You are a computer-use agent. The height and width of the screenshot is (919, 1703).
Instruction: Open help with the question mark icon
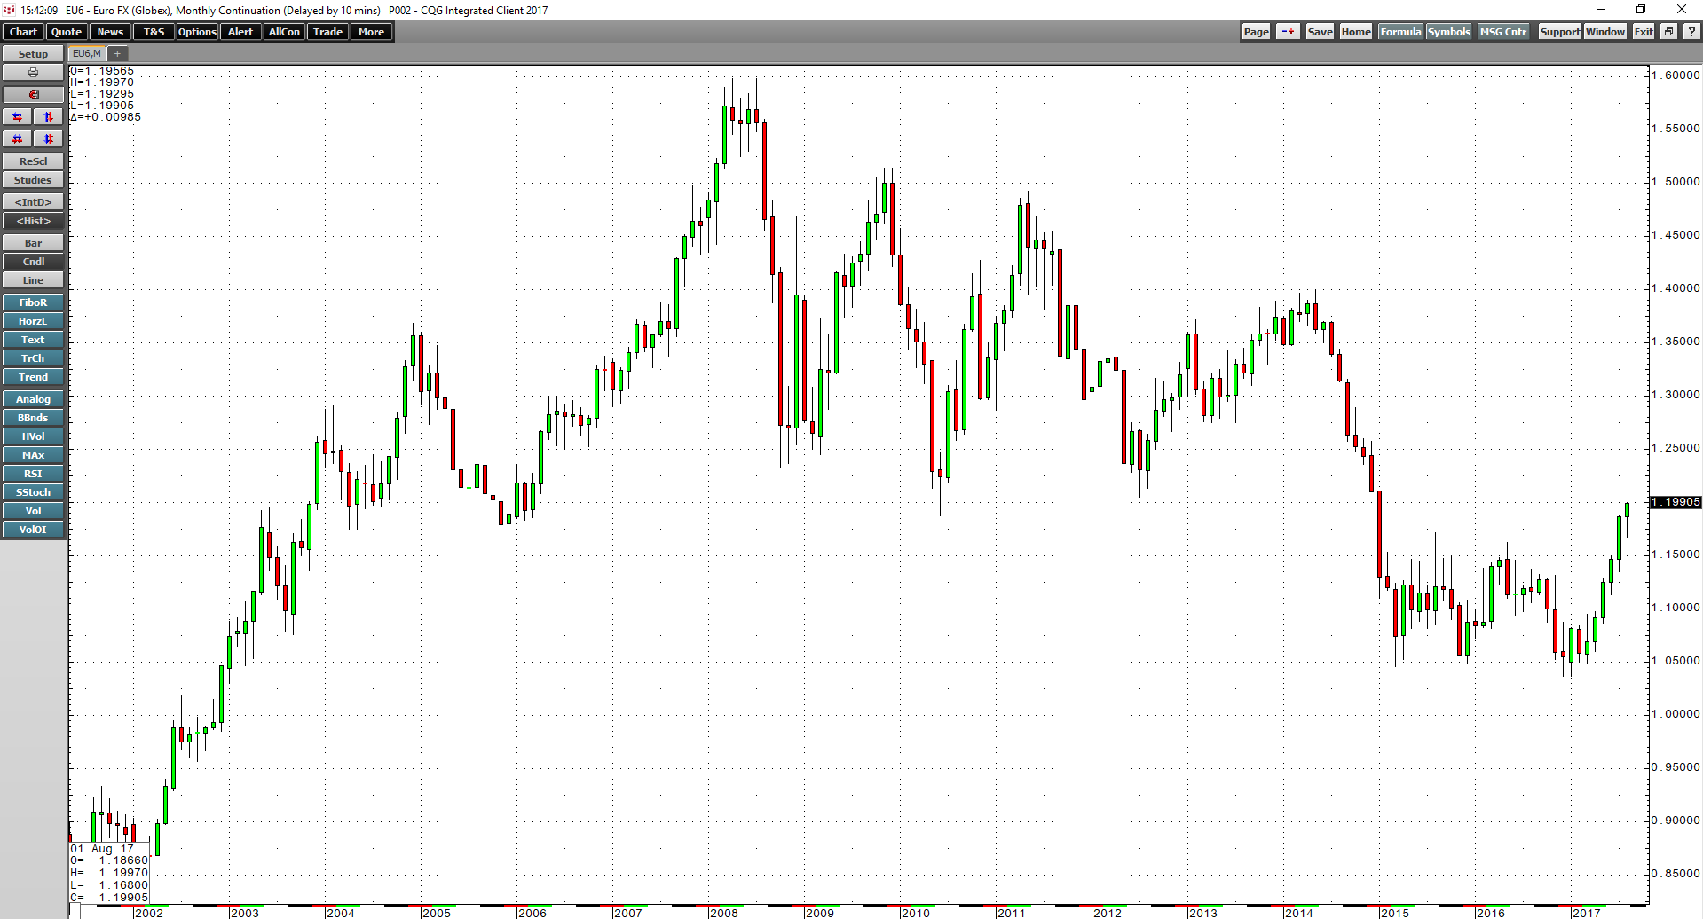(x=1691, y=32)
